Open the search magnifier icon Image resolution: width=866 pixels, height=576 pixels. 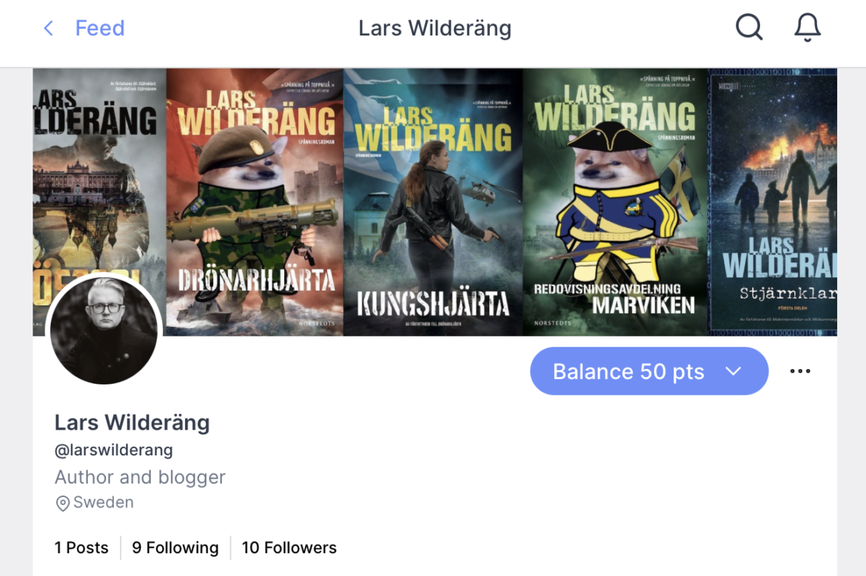point(749,27)
